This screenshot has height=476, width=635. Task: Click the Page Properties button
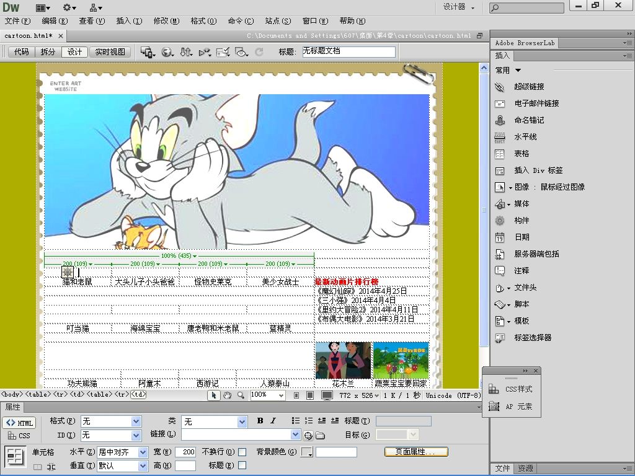(416, 452)
